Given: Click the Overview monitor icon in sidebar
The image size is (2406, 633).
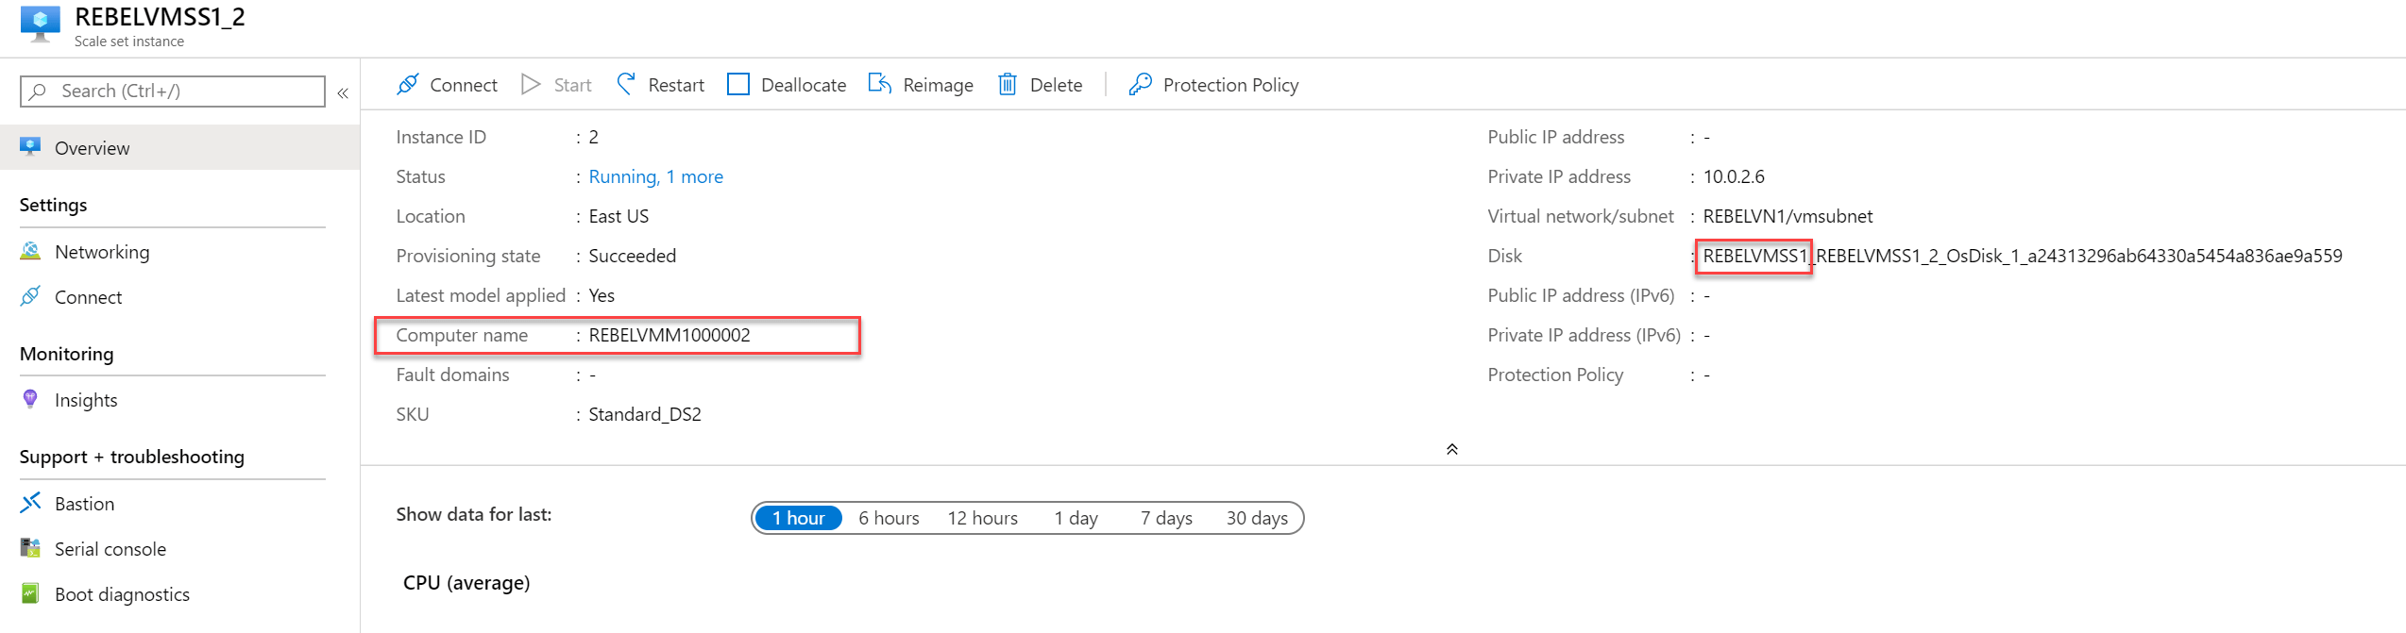Looking at the screenshot, I should click(30, 146).
